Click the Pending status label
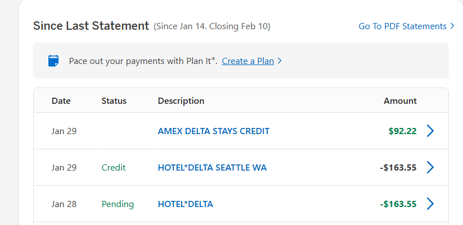 [118, 204]
